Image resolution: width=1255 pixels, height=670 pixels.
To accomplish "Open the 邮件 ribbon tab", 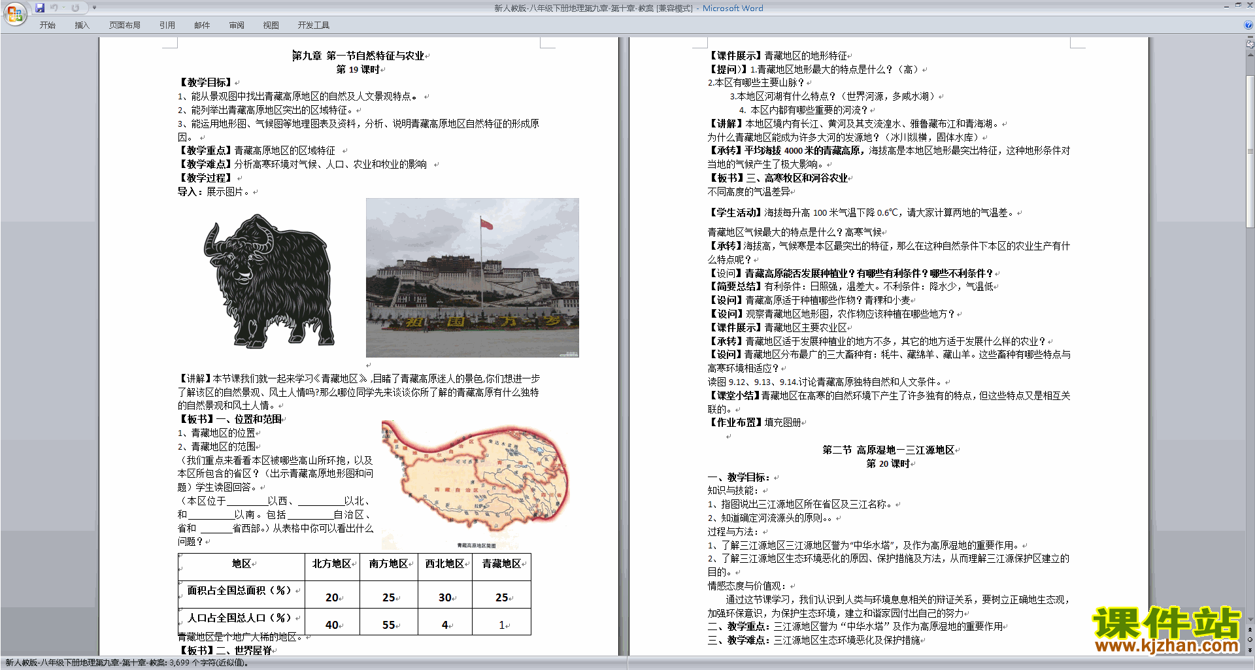I will [x=202, y=25].
